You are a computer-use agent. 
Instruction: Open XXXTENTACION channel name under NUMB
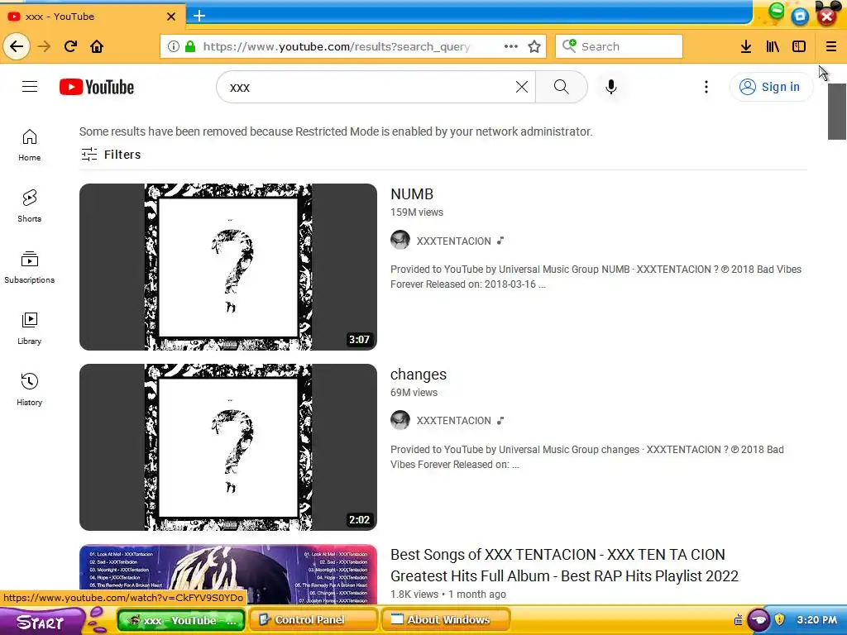(x=454, y=241)
